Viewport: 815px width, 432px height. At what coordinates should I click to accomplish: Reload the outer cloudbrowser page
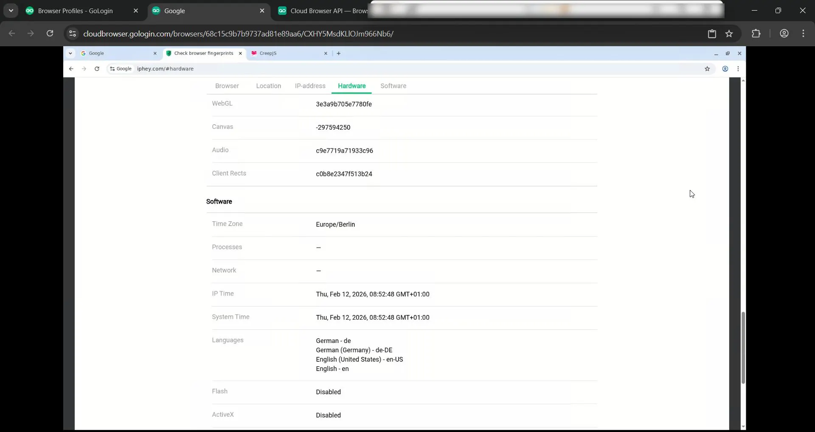tap(50, 33)
